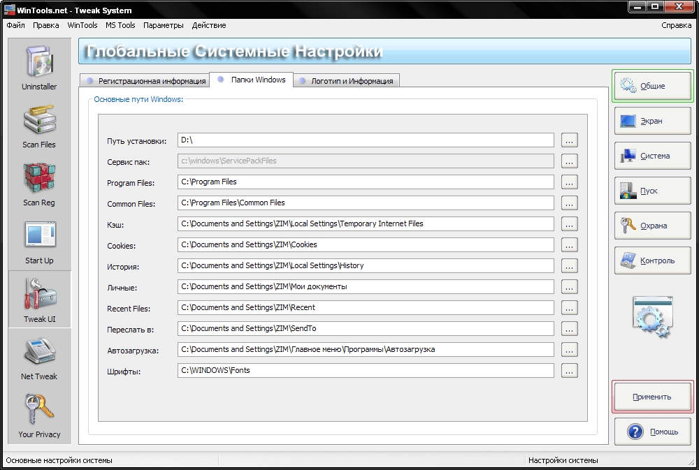699x470 pixels.
Task: Click the Основные настройки системы status text
Action: [x=59, y=460]
